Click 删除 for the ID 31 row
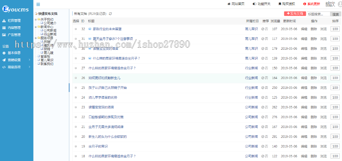The image size is (342, 161). (313, 39)
